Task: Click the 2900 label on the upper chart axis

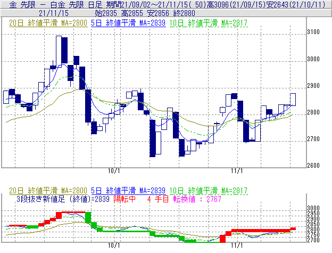Action: (313, 86)
